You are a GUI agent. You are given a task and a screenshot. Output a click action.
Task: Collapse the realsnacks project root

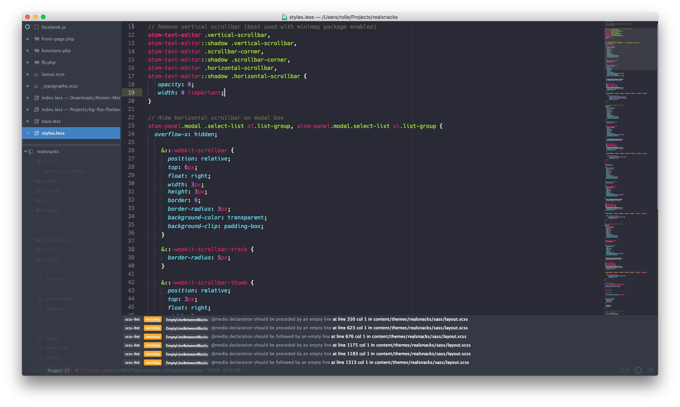(25, 151)
